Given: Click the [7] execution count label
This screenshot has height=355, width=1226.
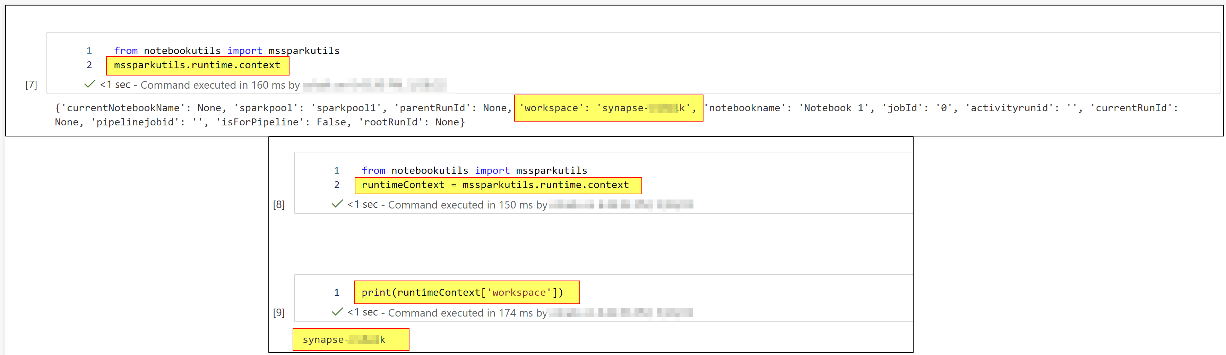Looking at the screenshot, I should point(31,85).
